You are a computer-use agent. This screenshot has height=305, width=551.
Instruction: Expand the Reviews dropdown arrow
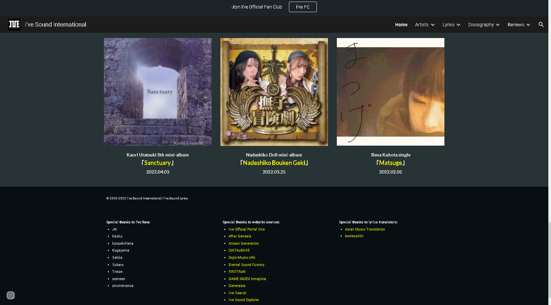[528, 25]
